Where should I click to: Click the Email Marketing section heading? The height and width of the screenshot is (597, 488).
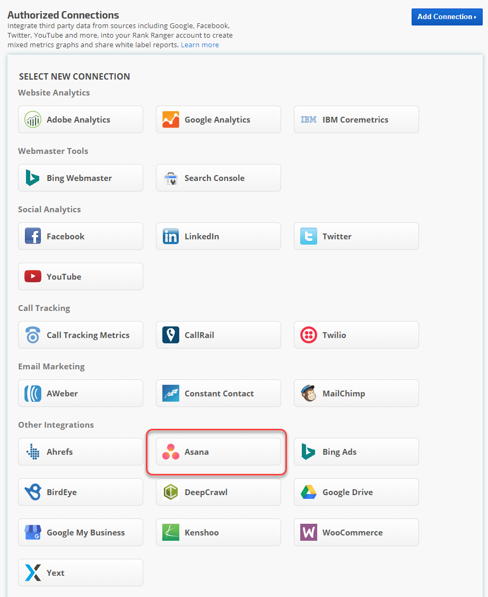[51, 366]
